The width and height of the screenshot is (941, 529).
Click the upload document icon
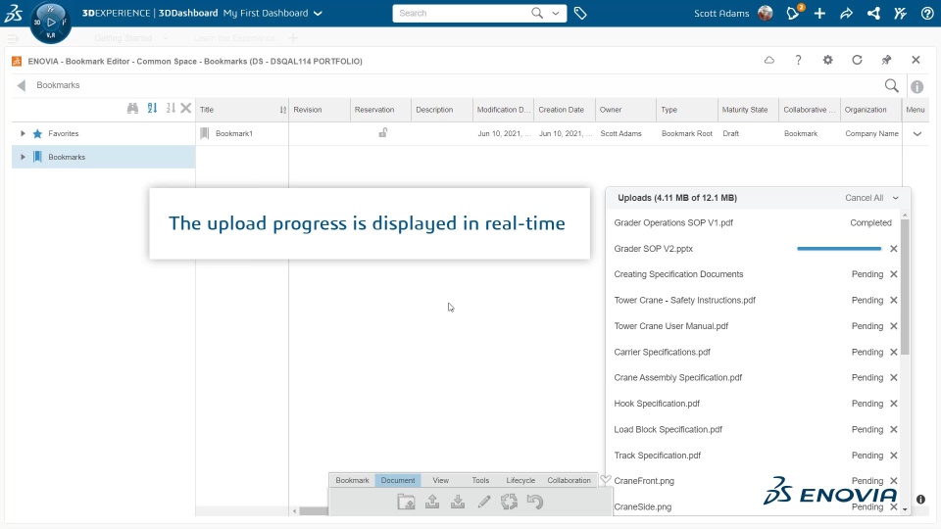432,502
